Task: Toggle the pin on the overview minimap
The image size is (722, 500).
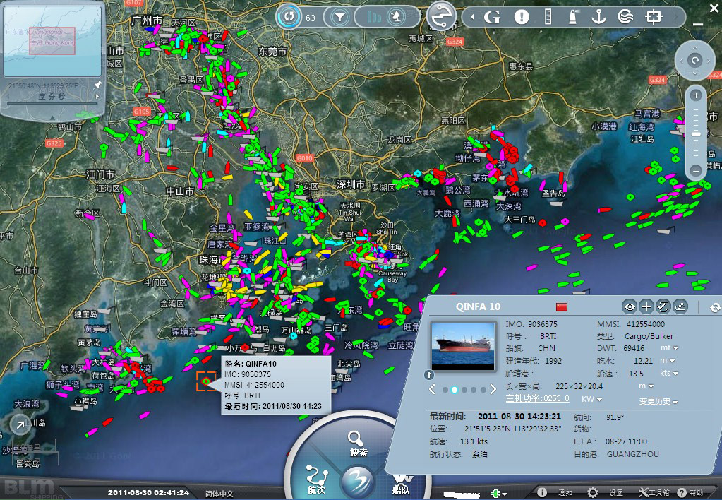Action: [97, 85]
